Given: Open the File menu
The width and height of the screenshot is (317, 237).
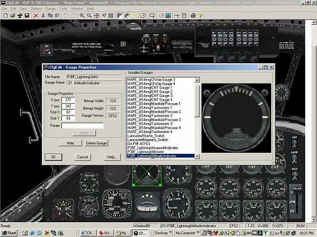Looking at the screenshot, I should tap(4, 9).
